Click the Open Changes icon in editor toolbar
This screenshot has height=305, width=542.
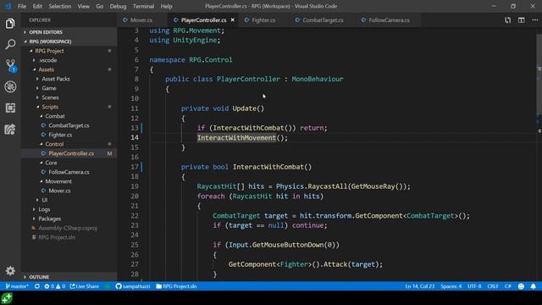[x=507, y=20]
